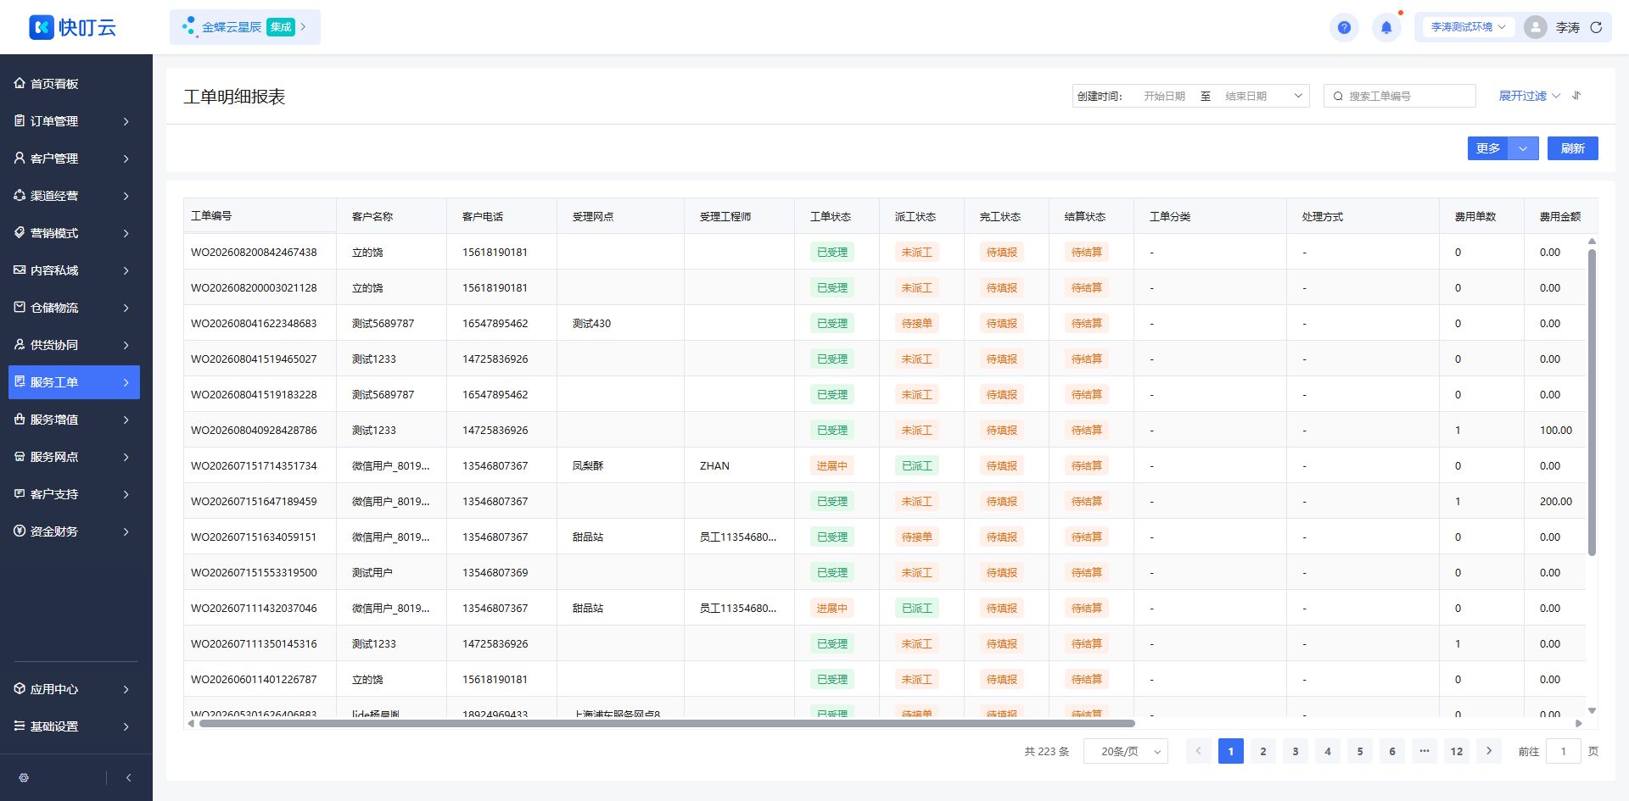Click the pagination ellipsis button

coord(1424,751)
